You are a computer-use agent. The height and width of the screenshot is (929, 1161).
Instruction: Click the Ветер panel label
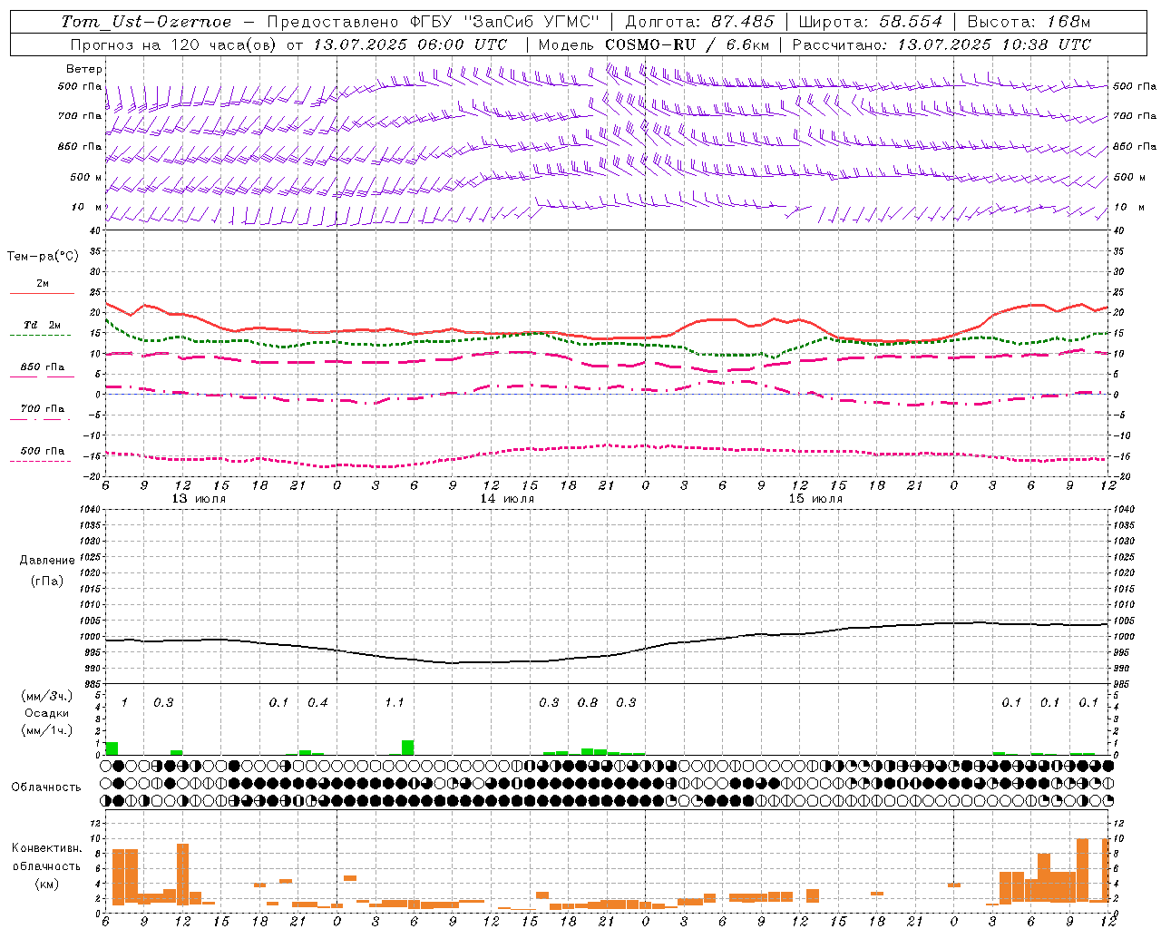pyautogui.click(x=83, y=69)
